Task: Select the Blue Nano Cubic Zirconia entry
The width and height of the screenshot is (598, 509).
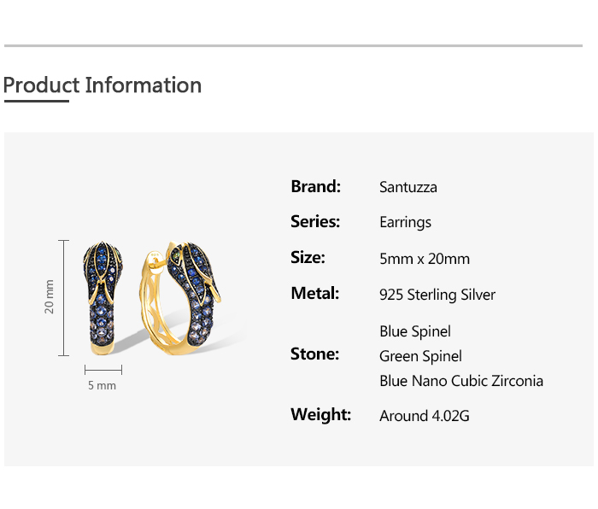Action: click(x=461, y=381)
